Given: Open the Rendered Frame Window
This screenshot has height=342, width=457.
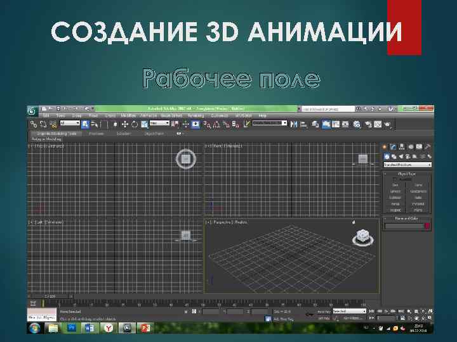Looking at the screenshot, I should [378, 125].
